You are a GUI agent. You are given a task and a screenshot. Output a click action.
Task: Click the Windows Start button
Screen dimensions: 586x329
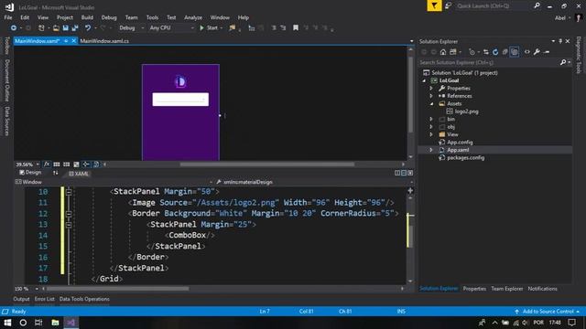[x=7, y=323]
